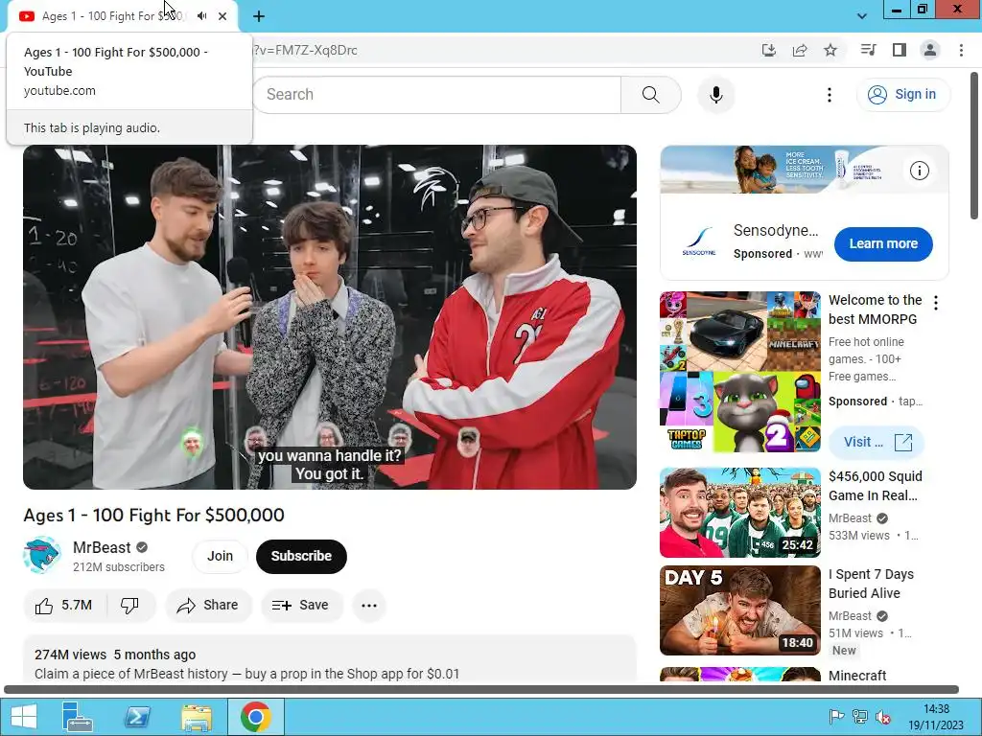982x736 pixels.
Task: Click the video player to pause playback
Action: (330, 316)
